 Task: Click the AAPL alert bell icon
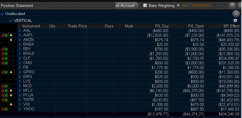pos(11,35)
